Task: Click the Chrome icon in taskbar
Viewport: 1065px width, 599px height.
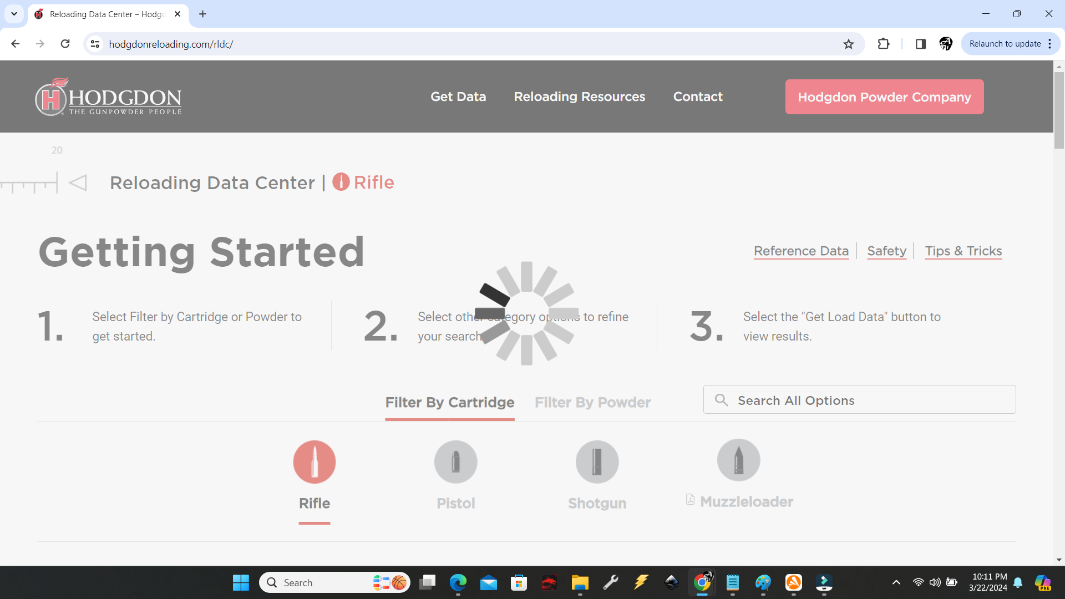Action: [702, 582]
